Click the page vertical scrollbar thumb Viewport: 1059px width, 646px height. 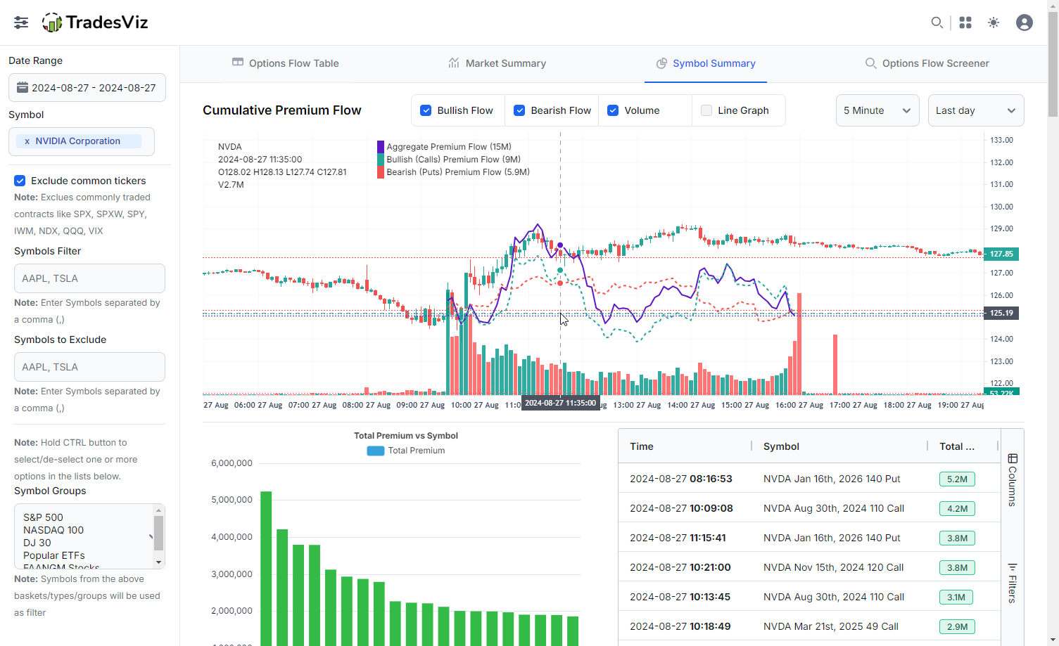(x=1053, y=63)
